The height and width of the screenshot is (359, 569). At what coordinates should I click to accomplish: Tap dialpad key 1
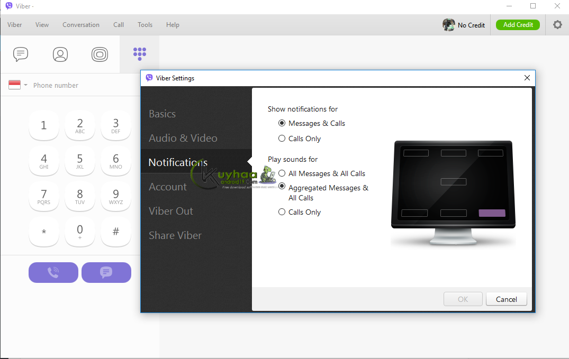point(44,125)
